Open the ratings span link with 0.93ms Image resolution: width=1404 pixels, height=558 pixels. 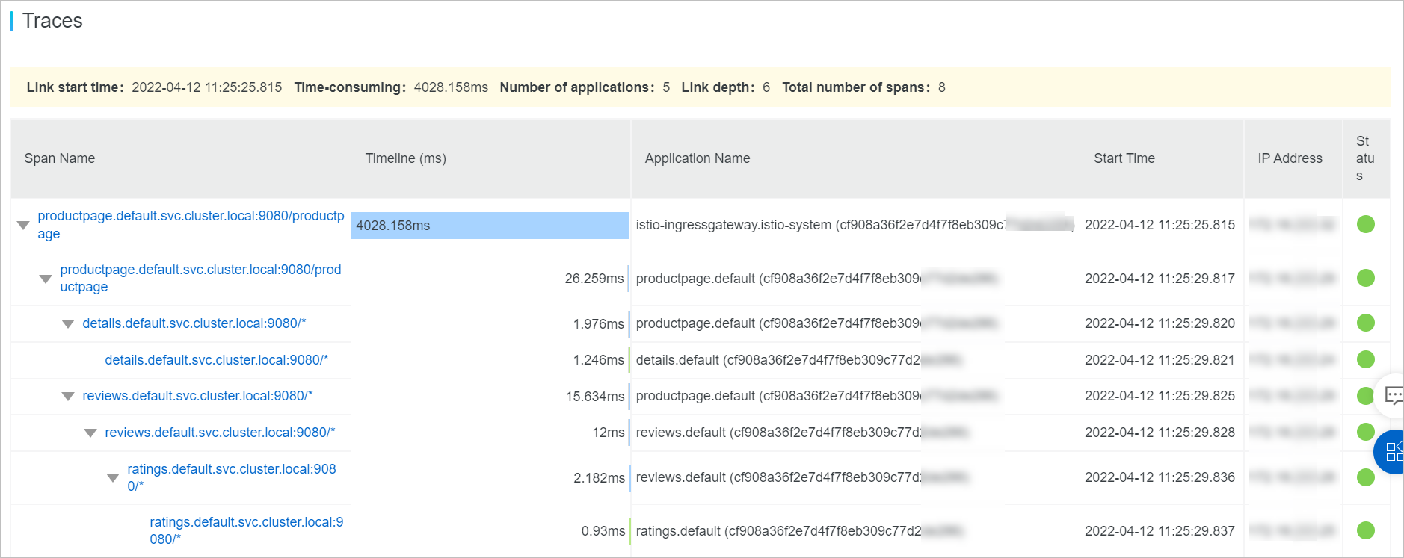[x=247, y=530]
